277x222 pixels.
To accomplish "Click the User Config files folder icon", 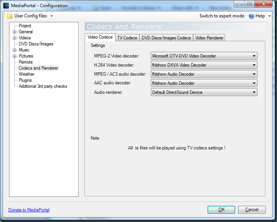I will tap(10, 16).
